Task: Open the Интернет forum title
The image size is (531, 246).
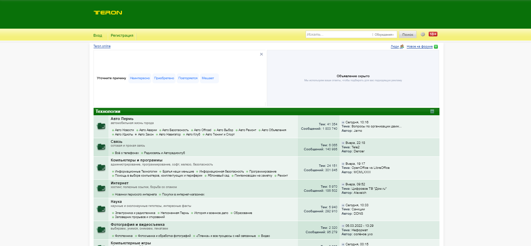Action: [x=120, y=183]
